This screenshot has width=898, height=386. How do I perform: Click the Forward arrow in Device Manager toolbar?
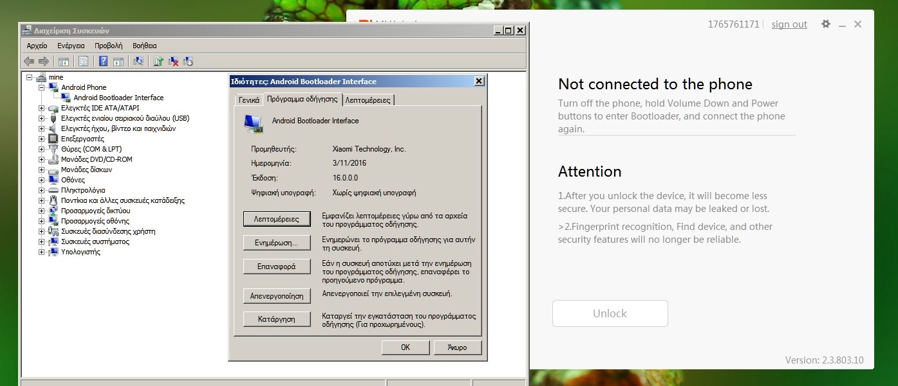[44, 62]
